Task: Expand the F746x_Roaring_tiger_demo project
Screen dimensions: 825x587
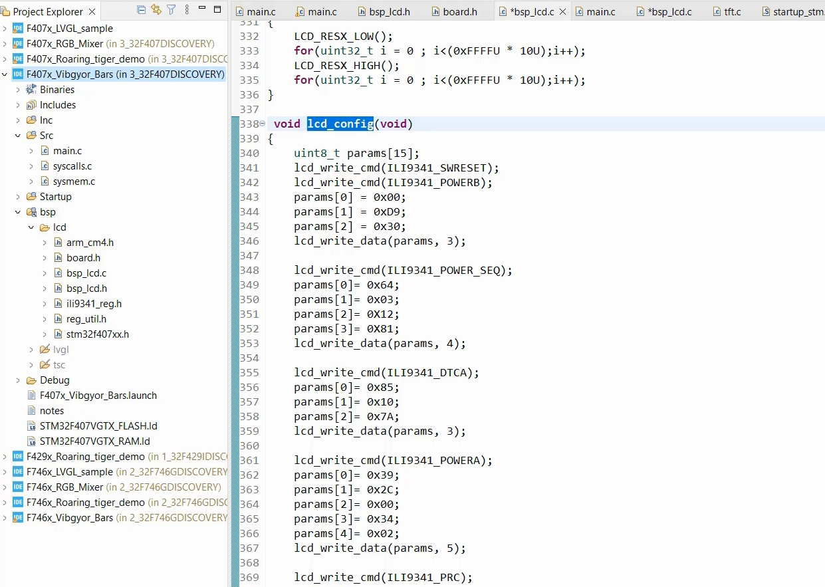Action: pyautogui.click(x=5, y=503)
